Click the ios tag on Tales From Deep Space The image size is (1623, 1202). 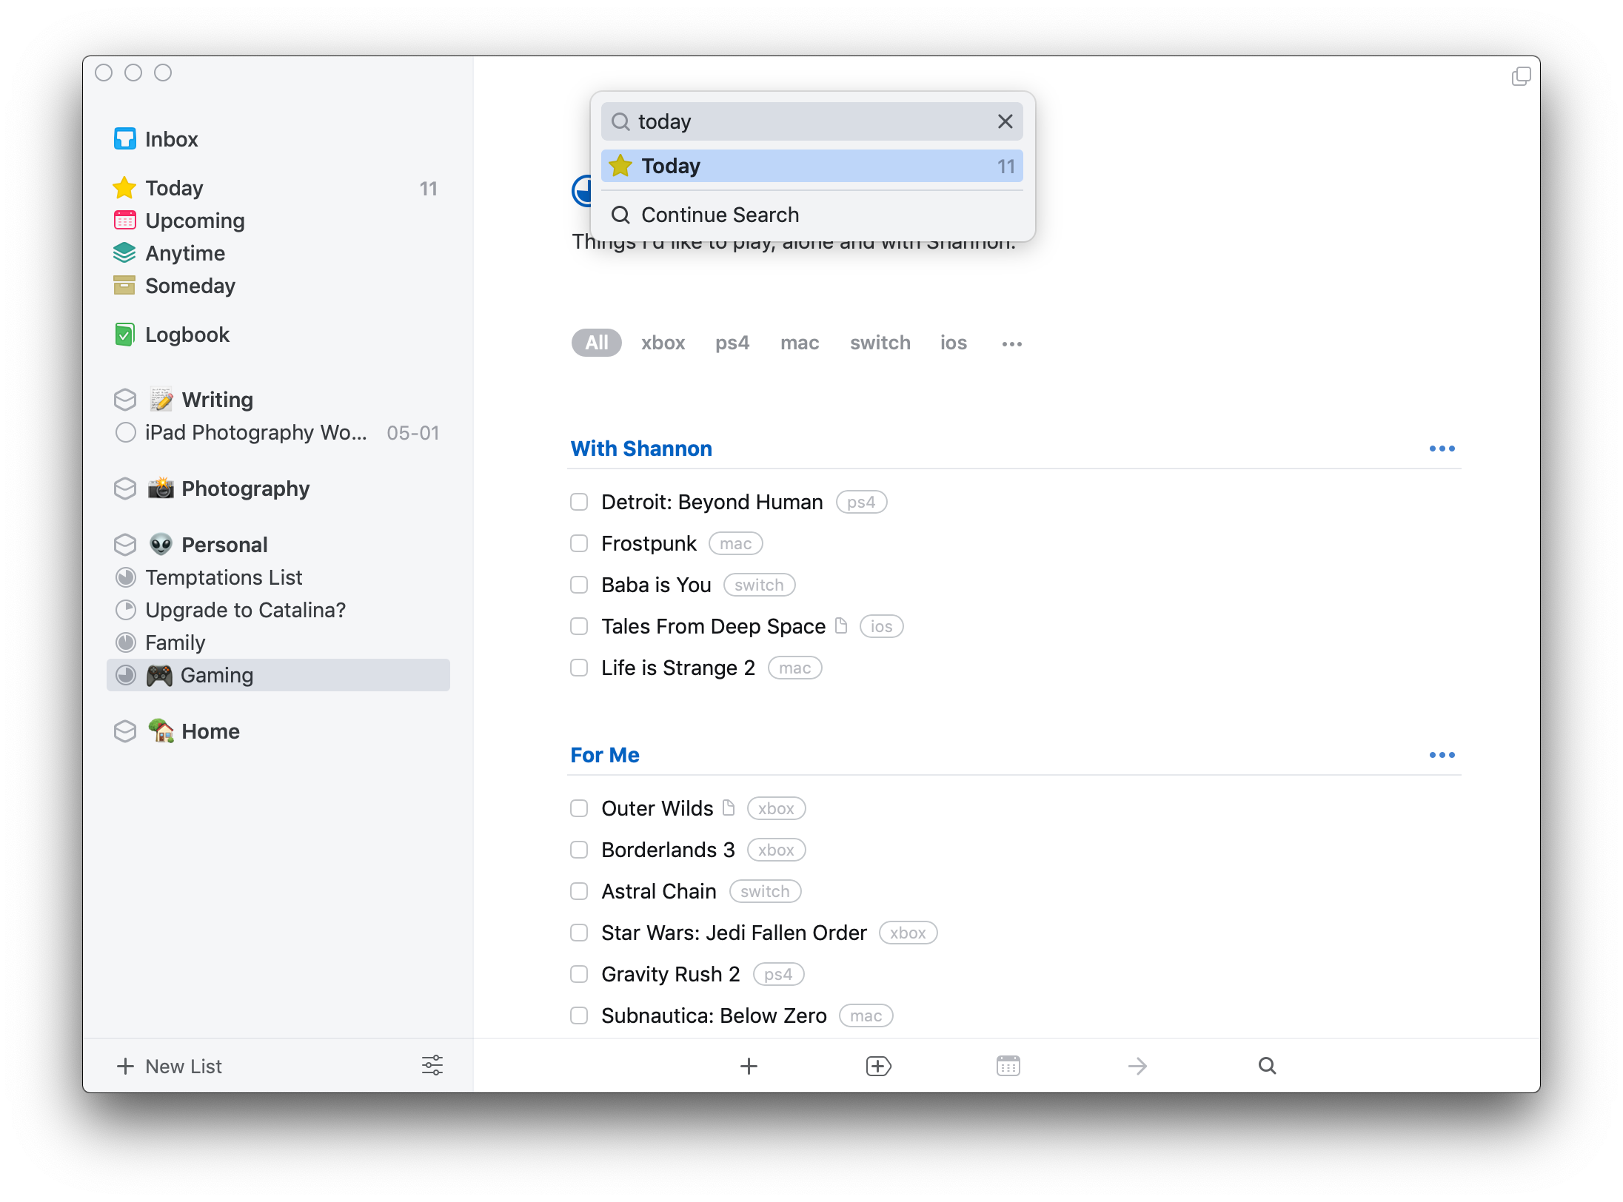click(881, 626)
